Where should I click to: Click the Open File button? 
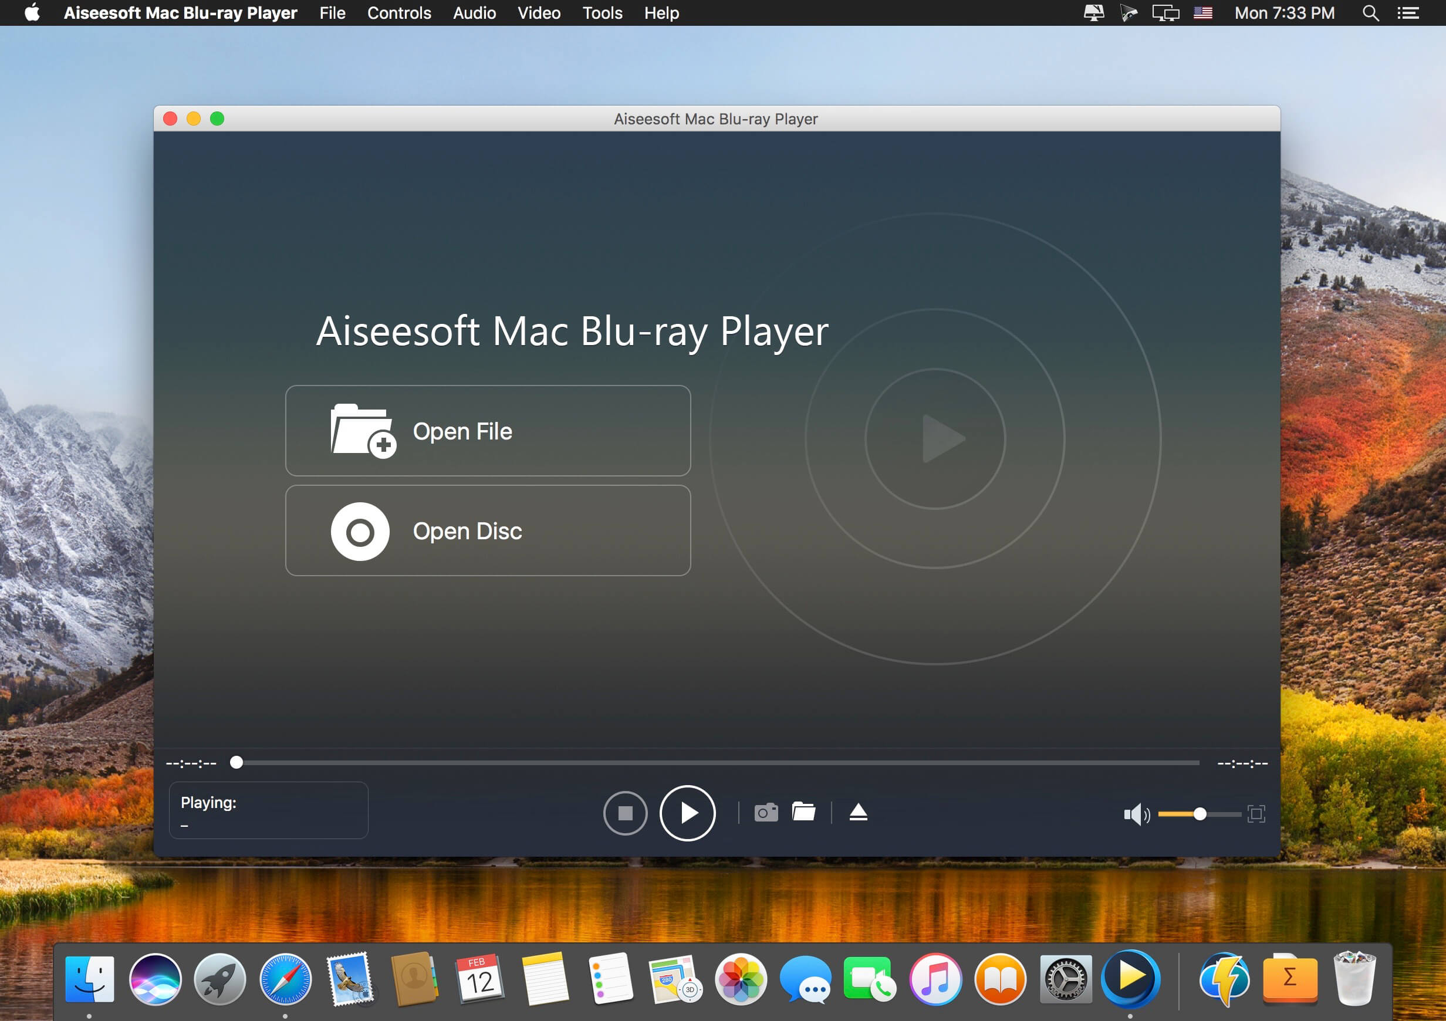[x=488, y=431]
